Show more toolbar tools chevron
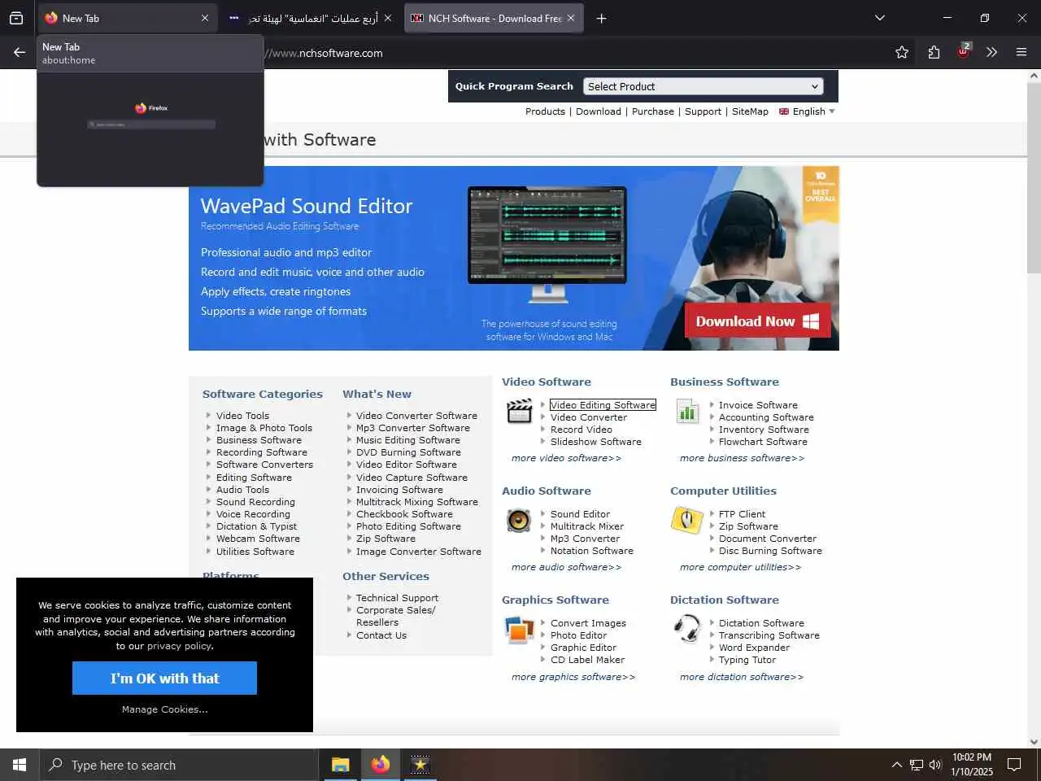The width and height of the screenshot is (1041, 781). click(991, 52)
